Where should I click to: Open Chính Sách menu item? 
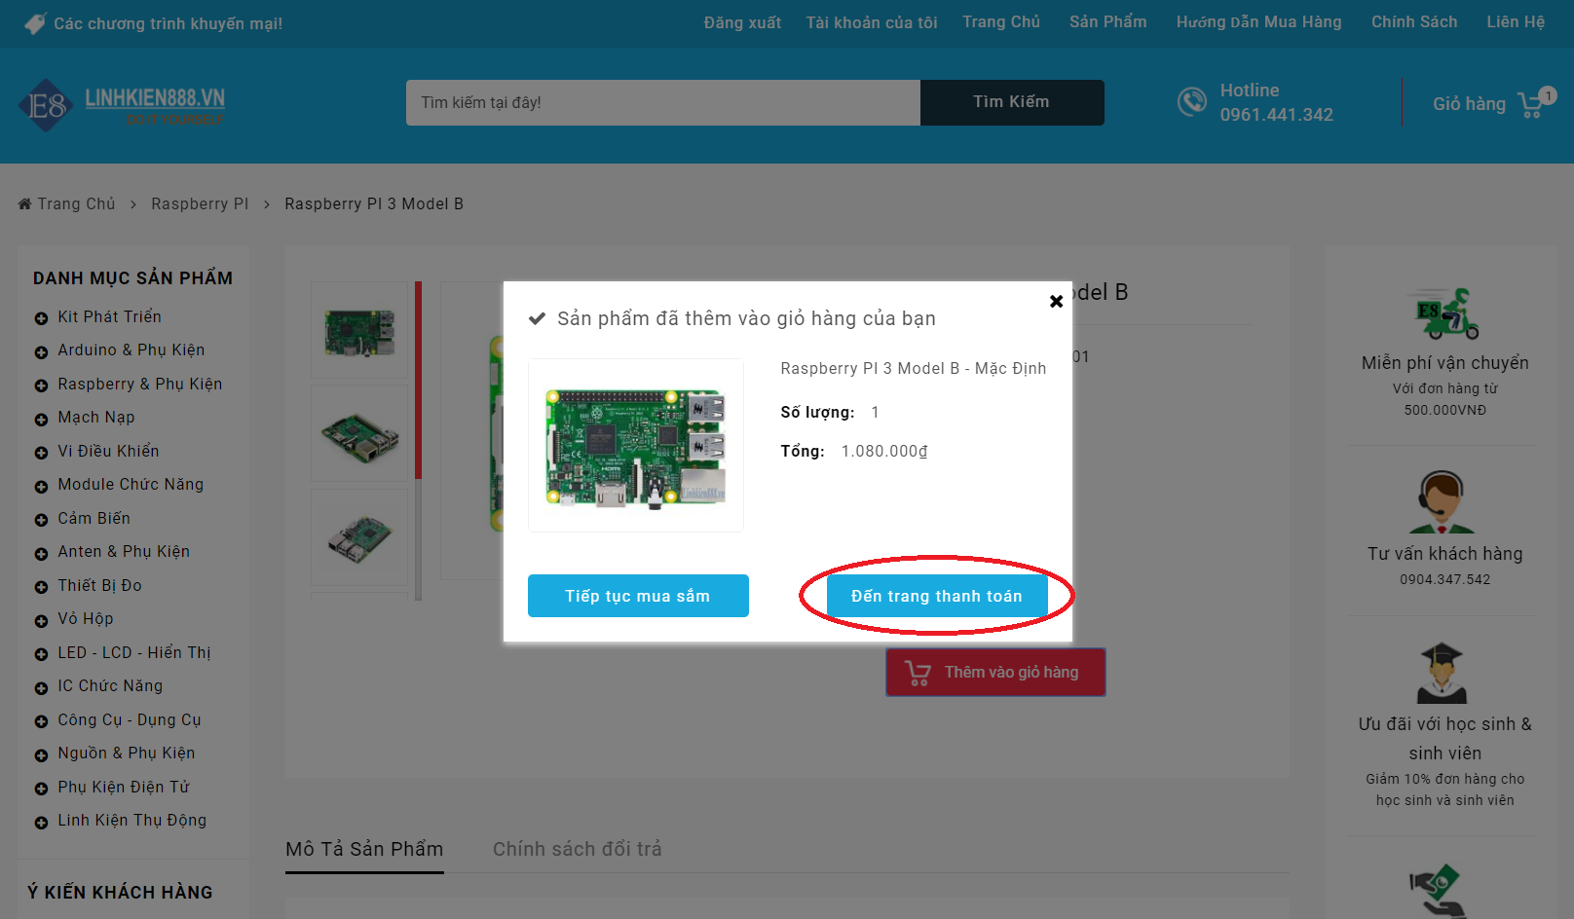1414,22
